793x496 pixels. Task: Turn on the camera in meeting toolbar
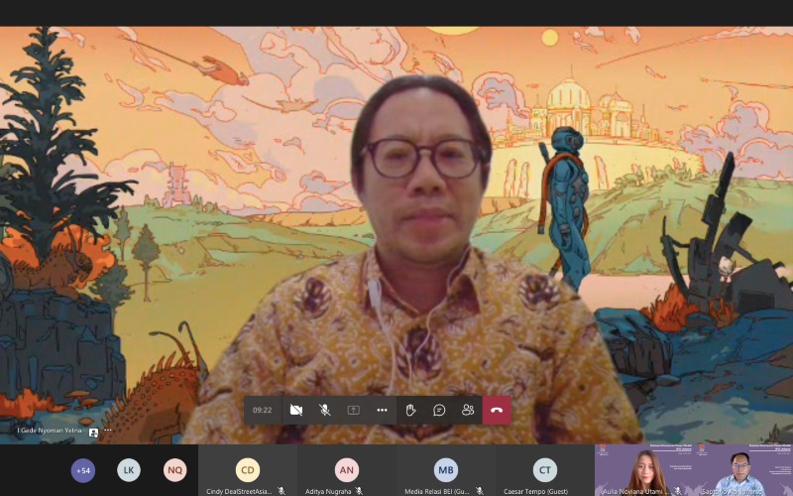(296, 410)
